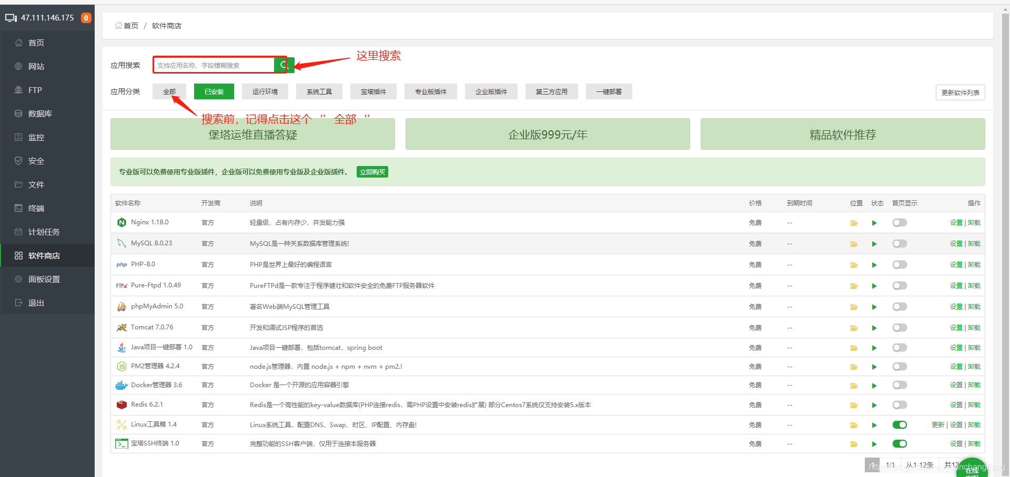Open folder location for PHP-8.0

point(853,265)
